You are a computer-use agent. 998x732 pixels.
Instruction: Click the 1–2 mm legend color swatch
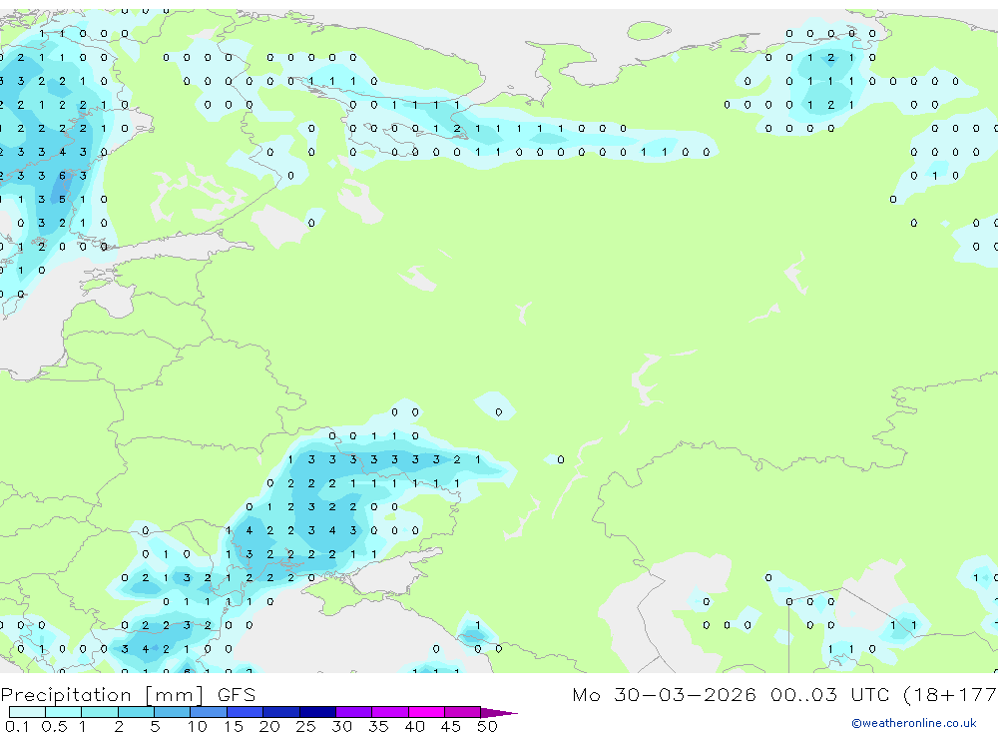click(100, 712)
